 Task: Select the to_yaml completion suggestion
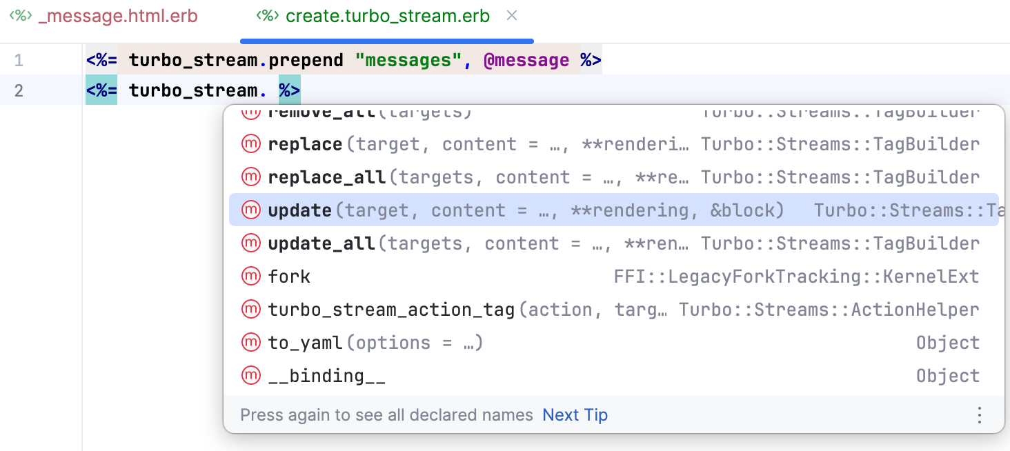[x=614, y=343]
